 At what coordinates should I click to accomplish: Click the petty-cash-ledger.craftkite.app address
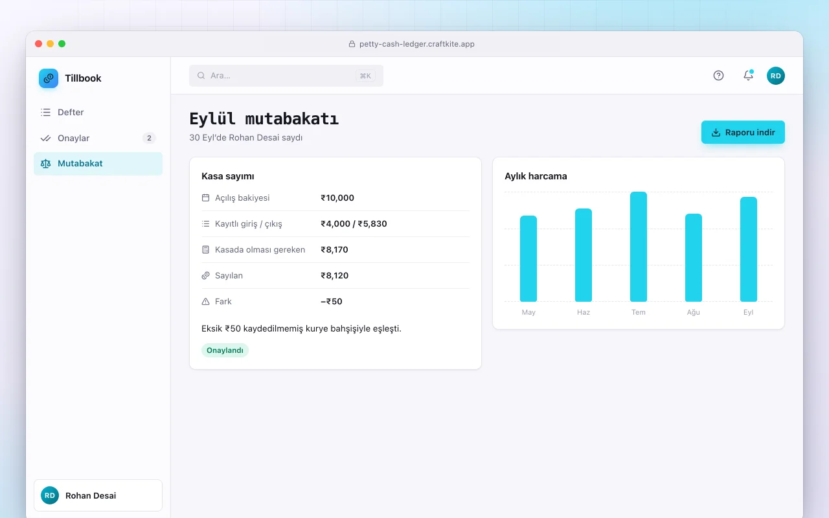[x=417, y=44]
